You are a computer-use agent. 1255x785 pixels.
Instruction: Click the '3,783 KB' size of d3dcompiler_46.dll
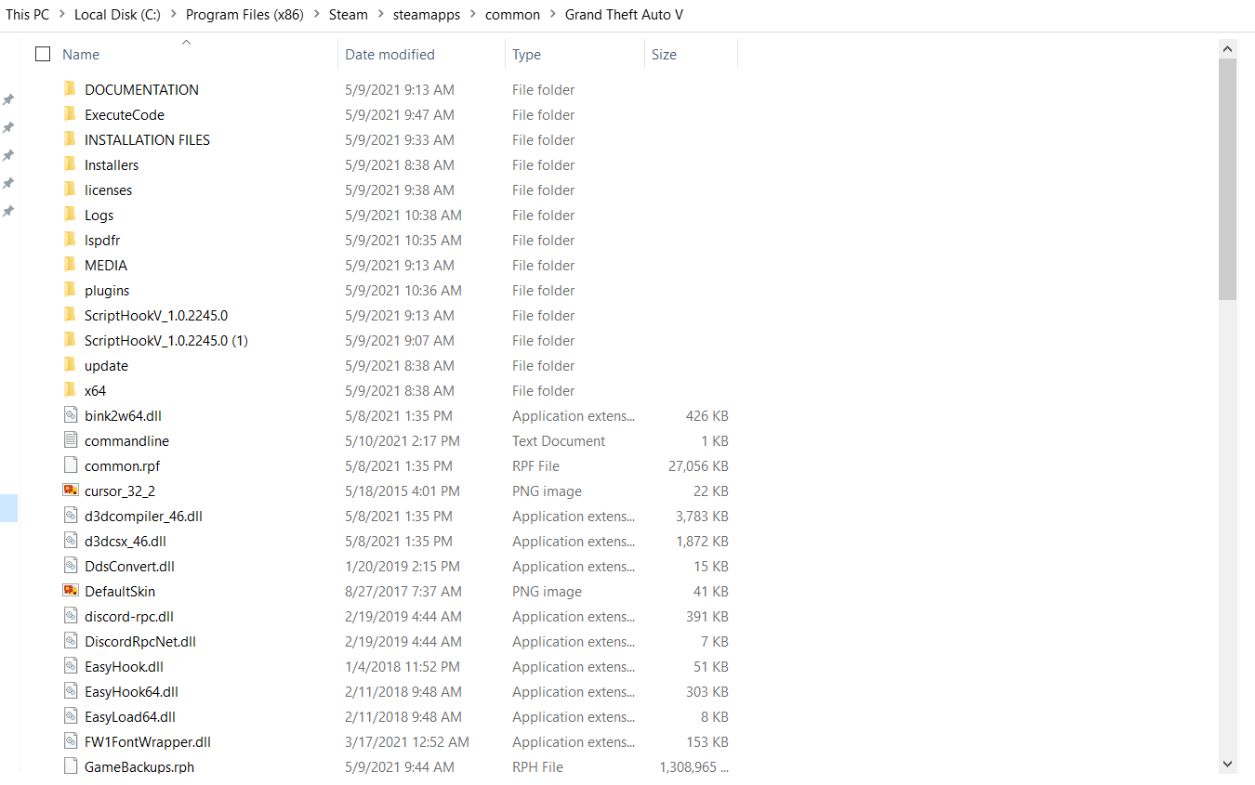pyautogui.click(x=702, y=516)
